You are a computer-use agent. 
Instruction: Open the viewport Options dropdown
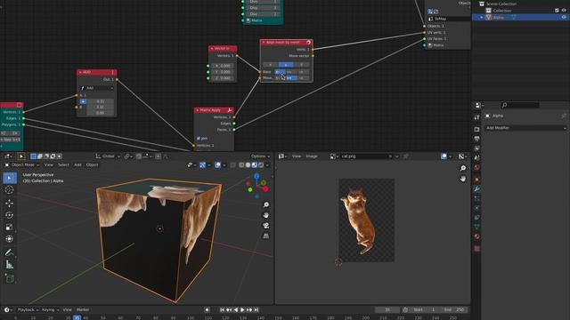pos(260,156)
